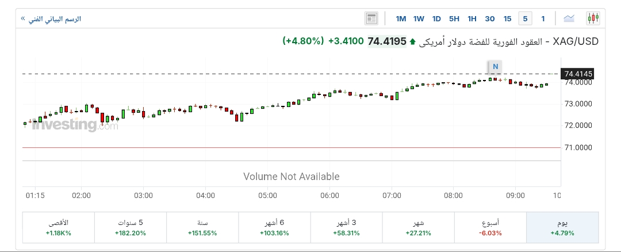
Task: Select the 1M timeframe interval
Action: point(401,18)
